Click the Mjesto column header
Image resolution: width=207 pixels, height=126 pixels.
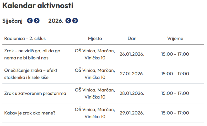pos(95,38)
